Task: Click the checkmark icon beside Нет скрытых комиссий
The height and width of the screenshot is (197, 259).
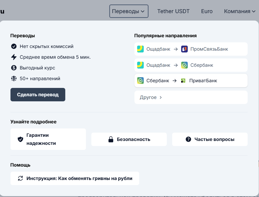Action: coord(14,46)
